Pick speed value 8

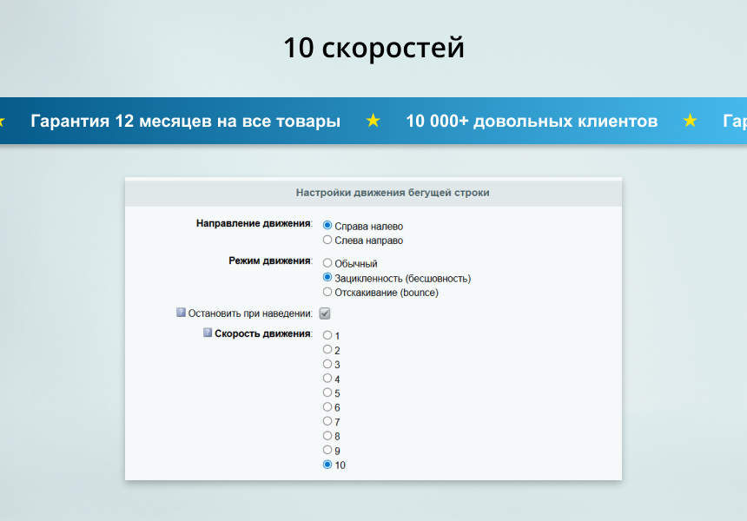(x=327, y=435)
